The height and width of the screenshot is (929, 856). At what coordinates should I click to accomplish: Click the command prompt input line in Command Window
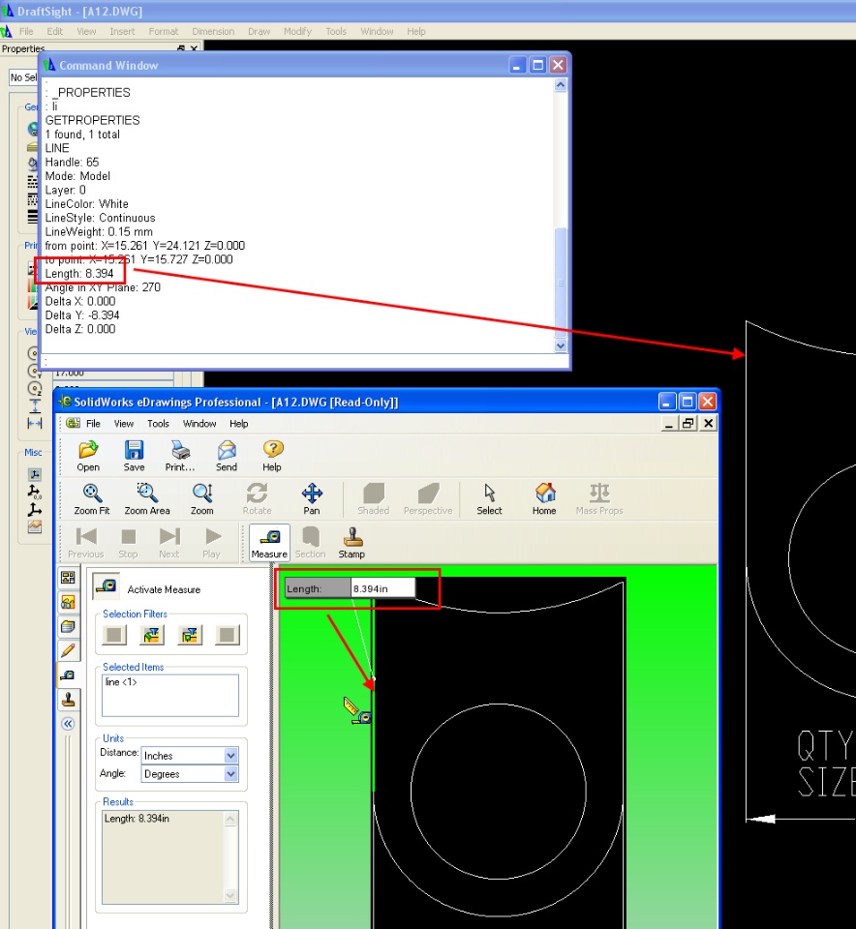click(x=304, y=360)
